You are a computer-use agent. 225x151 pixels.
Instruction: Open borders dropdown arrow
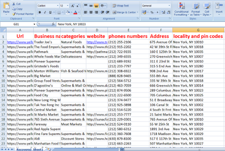(63, 13)
